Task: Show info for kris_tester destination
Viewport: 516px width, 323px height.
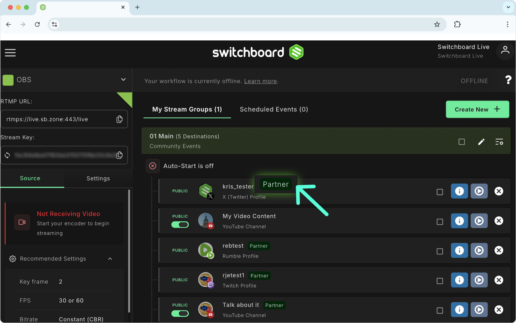Action: (460, 191)
